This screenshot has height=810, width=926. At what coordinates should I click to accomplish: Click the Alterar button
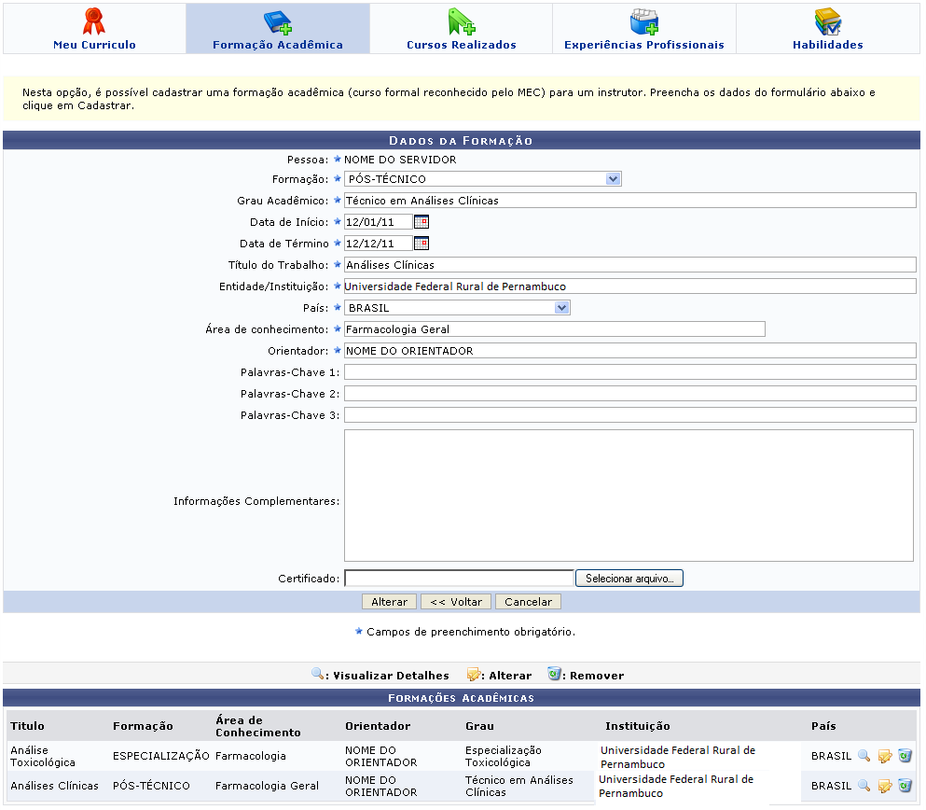pos(389,602)
